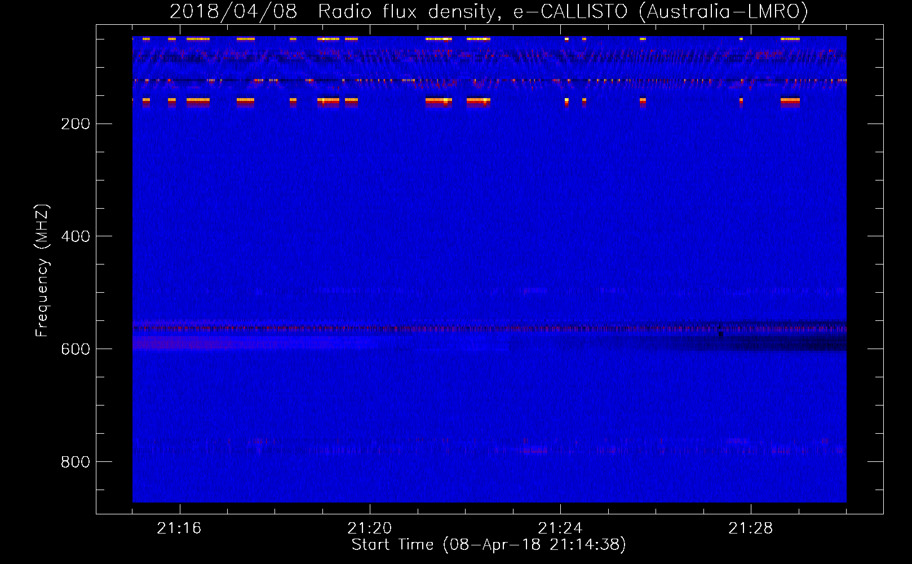Click the 21:20 time tick label
Image resolution: width=912 pixels, height=564 pixels.
tap(370, 528)
